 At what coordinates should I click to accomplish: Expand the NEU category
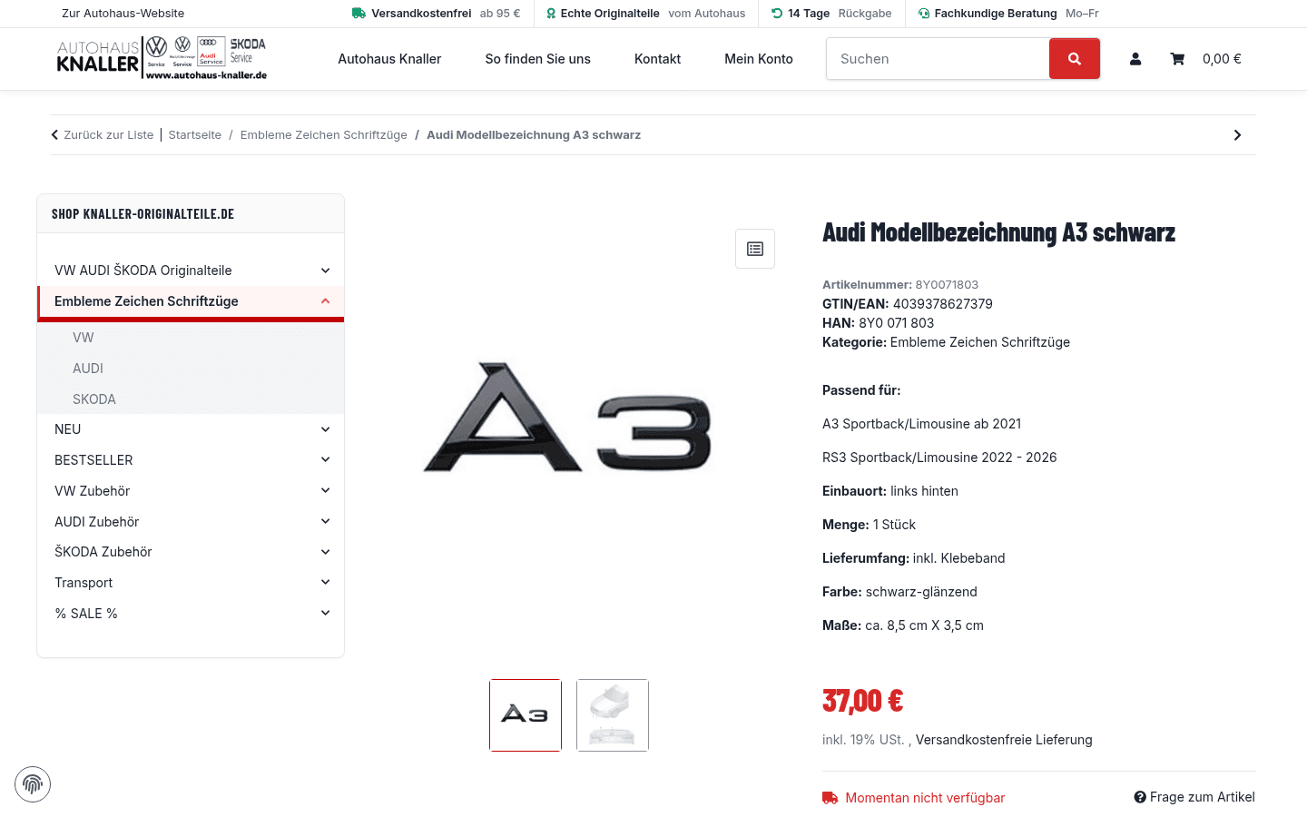click(325, 429)
